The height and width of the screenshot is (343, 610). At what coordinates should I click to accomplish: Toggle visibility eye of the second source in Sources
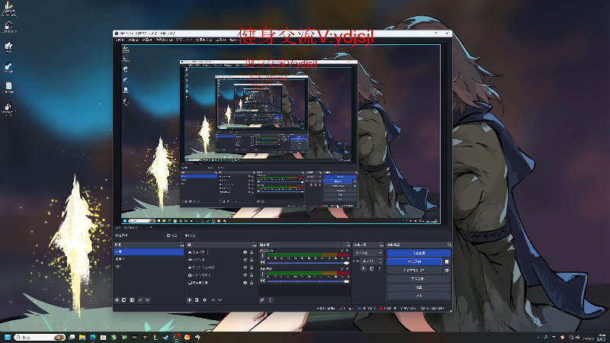(x=245, y=260)
